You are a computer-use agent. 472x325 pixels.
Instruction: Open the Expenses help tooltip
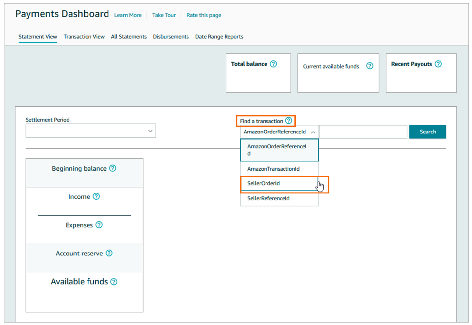pyautogui.click(x=99, y=225)
